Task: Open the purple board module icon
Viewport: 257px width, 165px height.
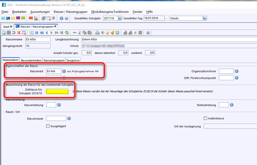Action: (x=18, y=18)
